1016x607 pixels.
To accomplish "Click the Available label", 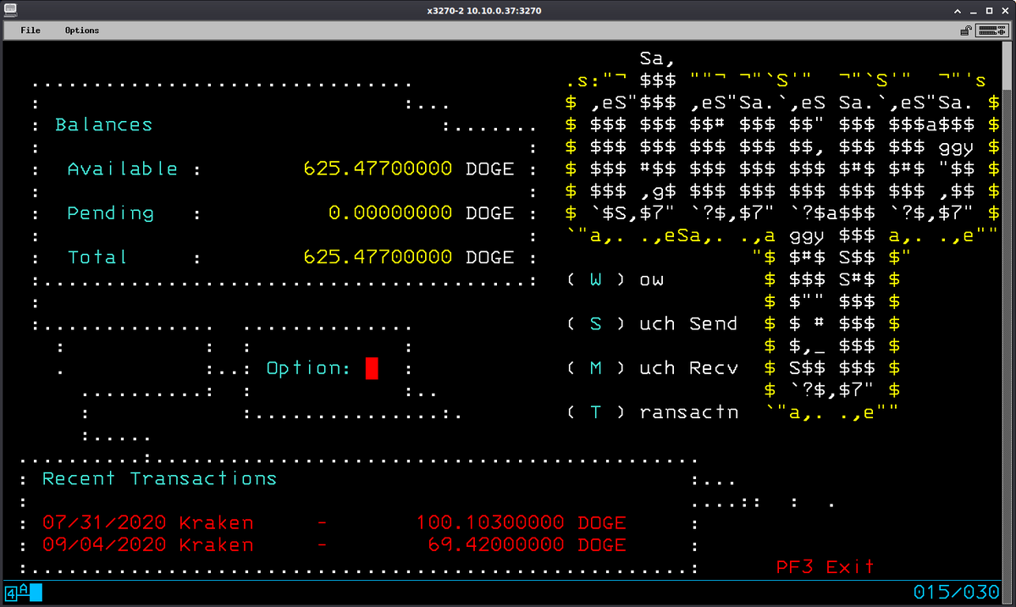I will [x=123, y=169].
